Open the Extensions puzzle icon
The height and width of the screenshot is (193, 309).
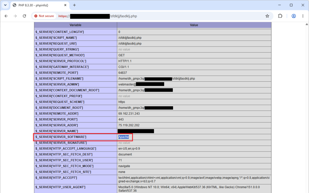pos(280,16)
